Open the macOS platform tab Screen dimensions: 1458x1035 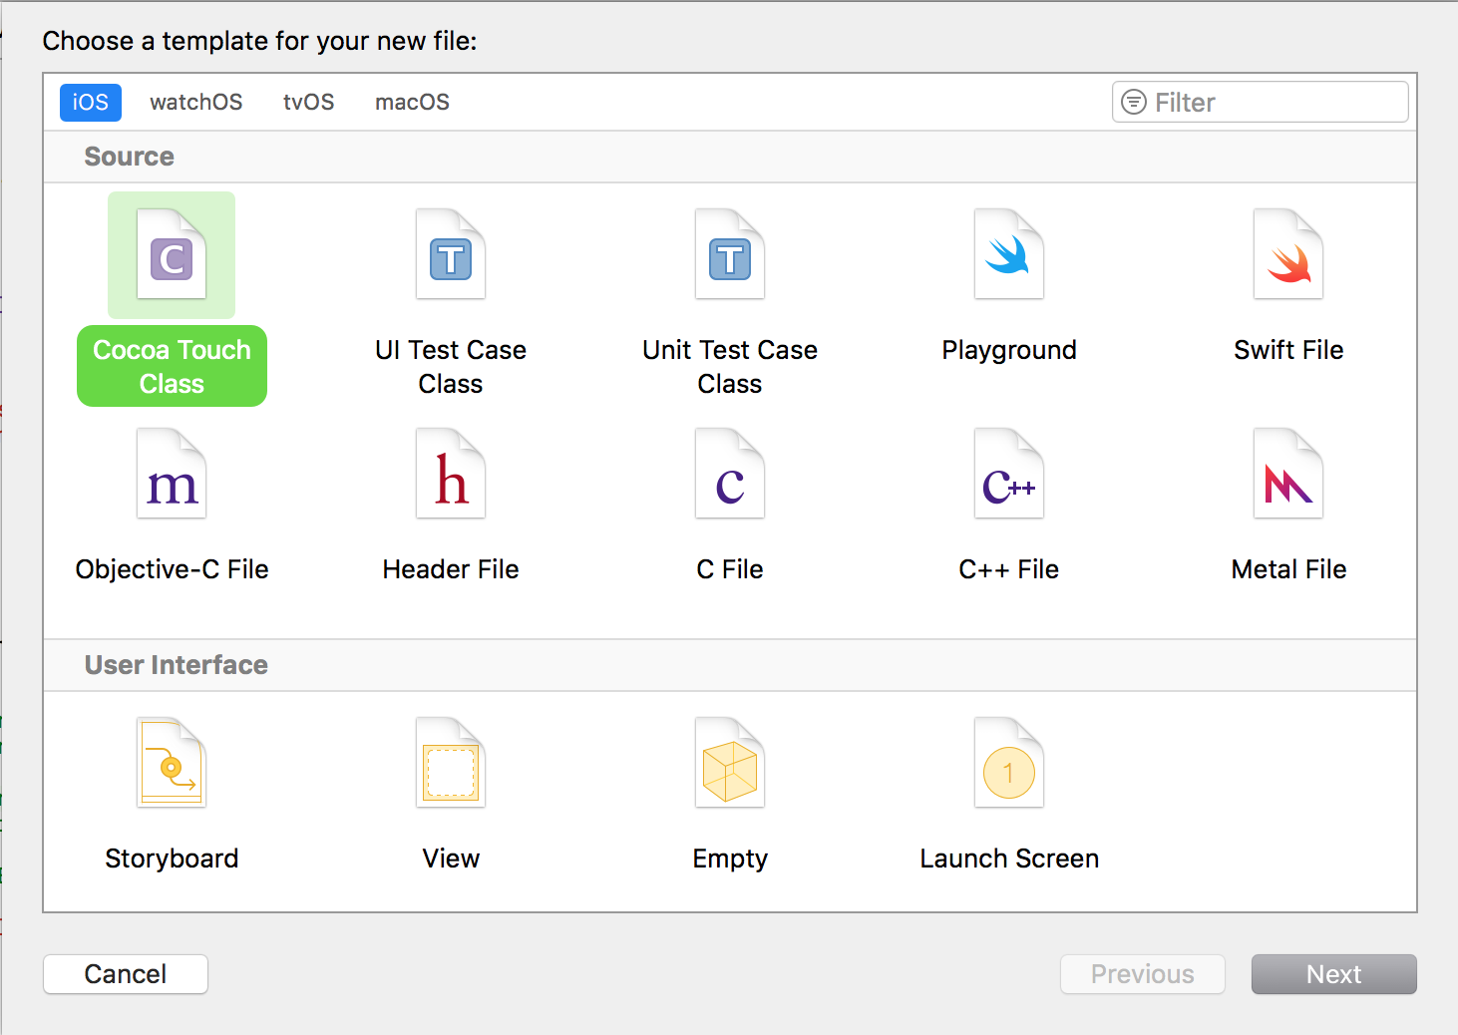click(x=413, y=102)
